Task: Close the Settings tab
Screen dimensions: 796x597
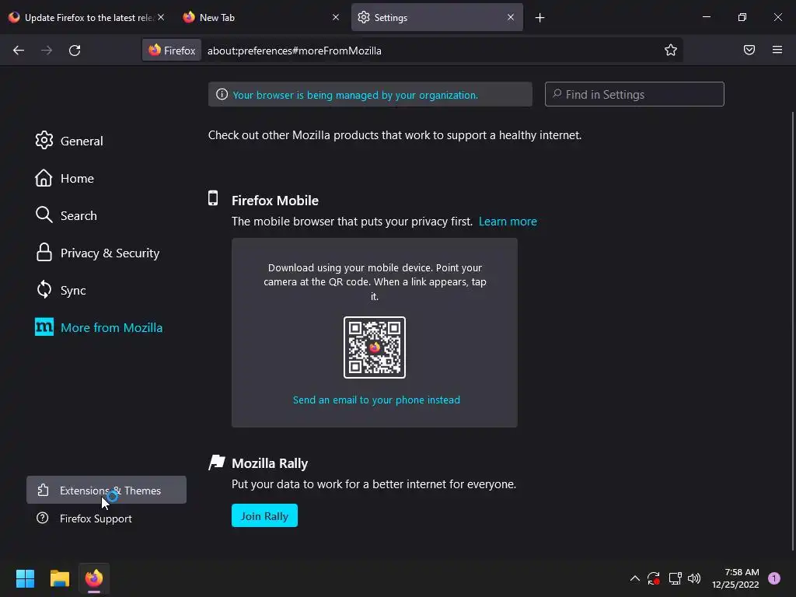Action: [511, 17]
